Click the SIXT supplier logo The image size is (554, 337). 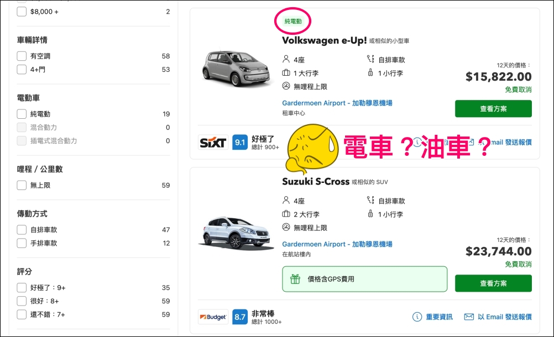point(213,142)
